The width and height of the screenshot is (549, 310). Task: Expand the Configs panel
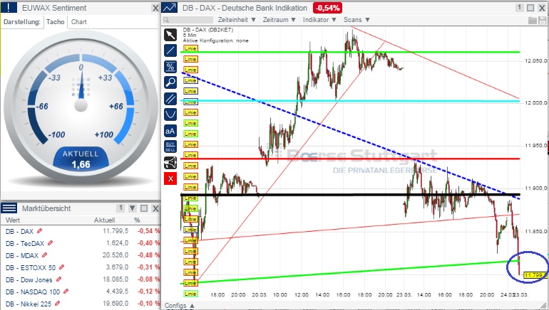pos(179,306)
